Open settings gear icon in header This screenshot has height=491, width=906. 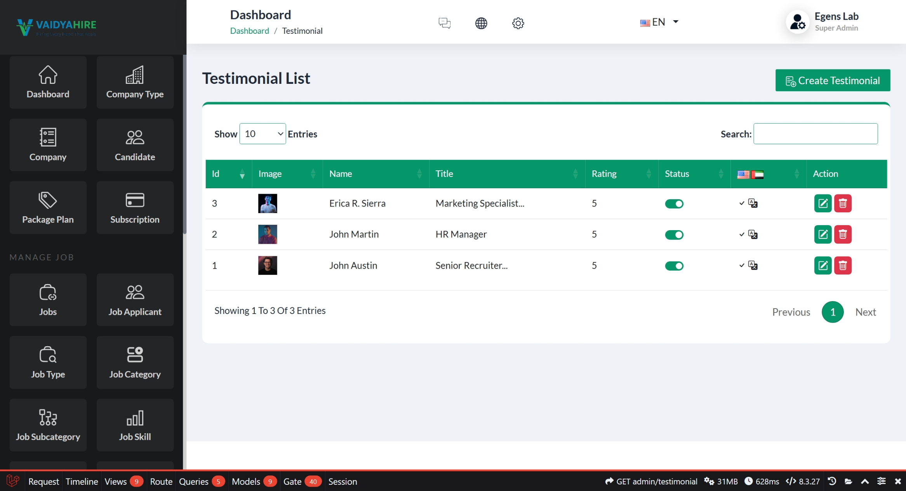[518, 23]
